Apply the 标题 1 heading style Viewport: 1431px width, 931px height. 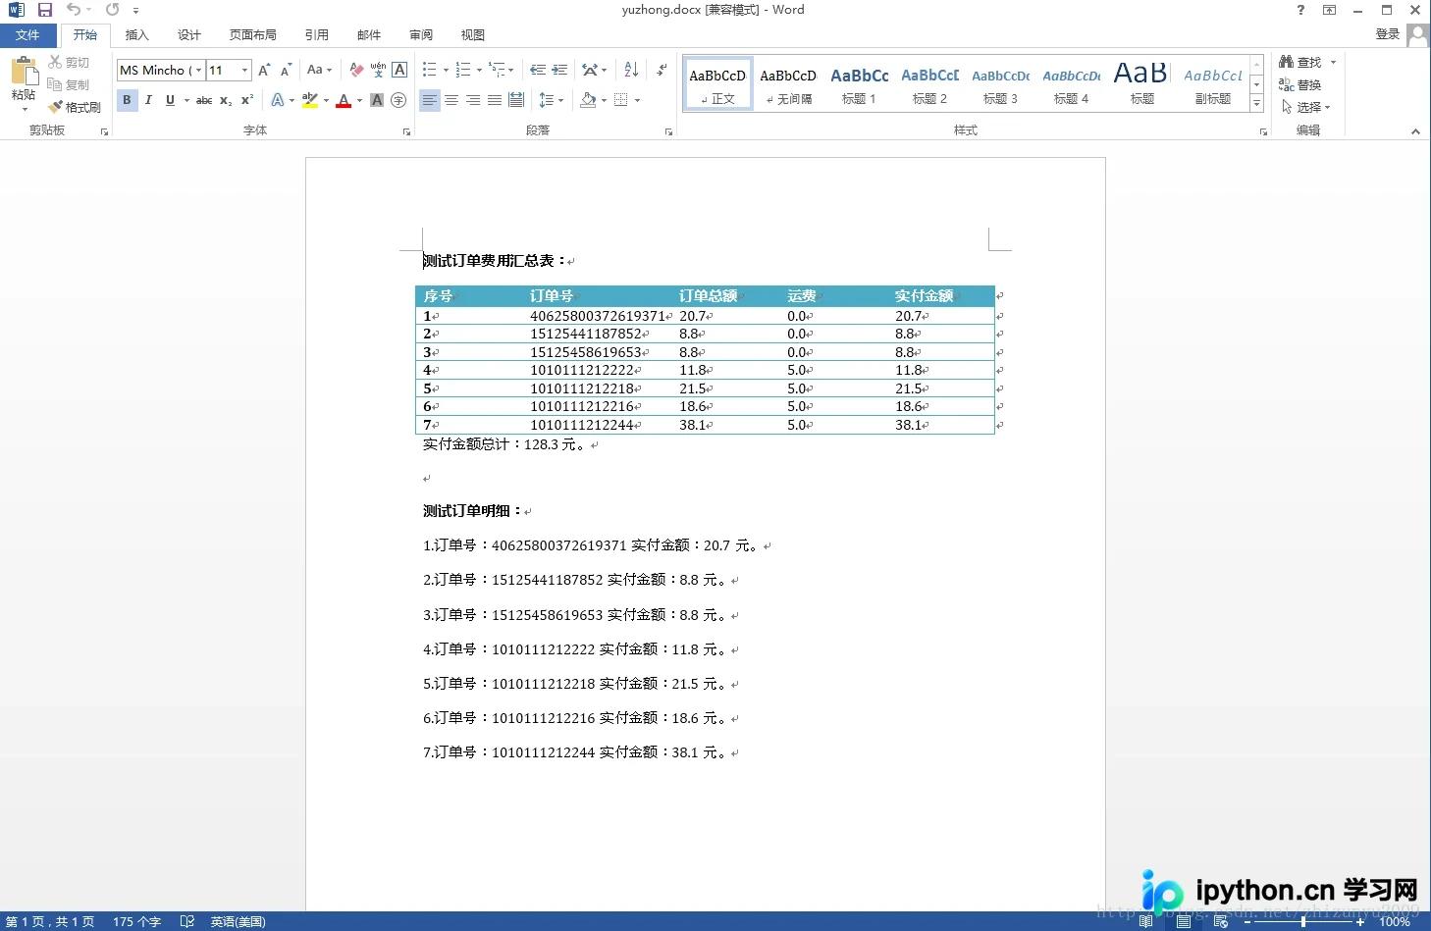pyautogui.click(x=859, y=83)
